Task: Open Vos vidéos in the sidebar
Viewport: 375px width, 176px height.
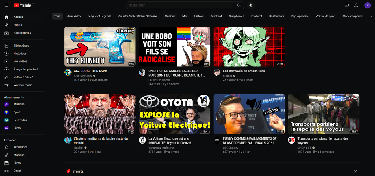Action: [22, 61]
